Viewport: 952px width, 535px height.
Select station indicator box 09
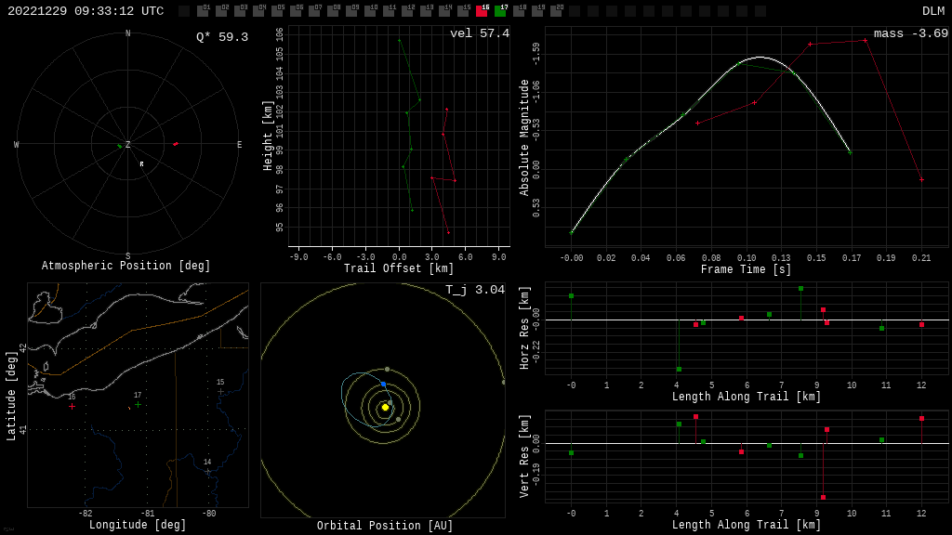coord(351,10)
